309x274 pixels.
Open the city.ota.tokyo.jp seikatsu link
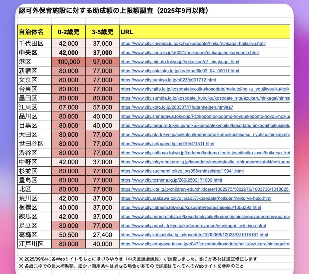[205, 134]
